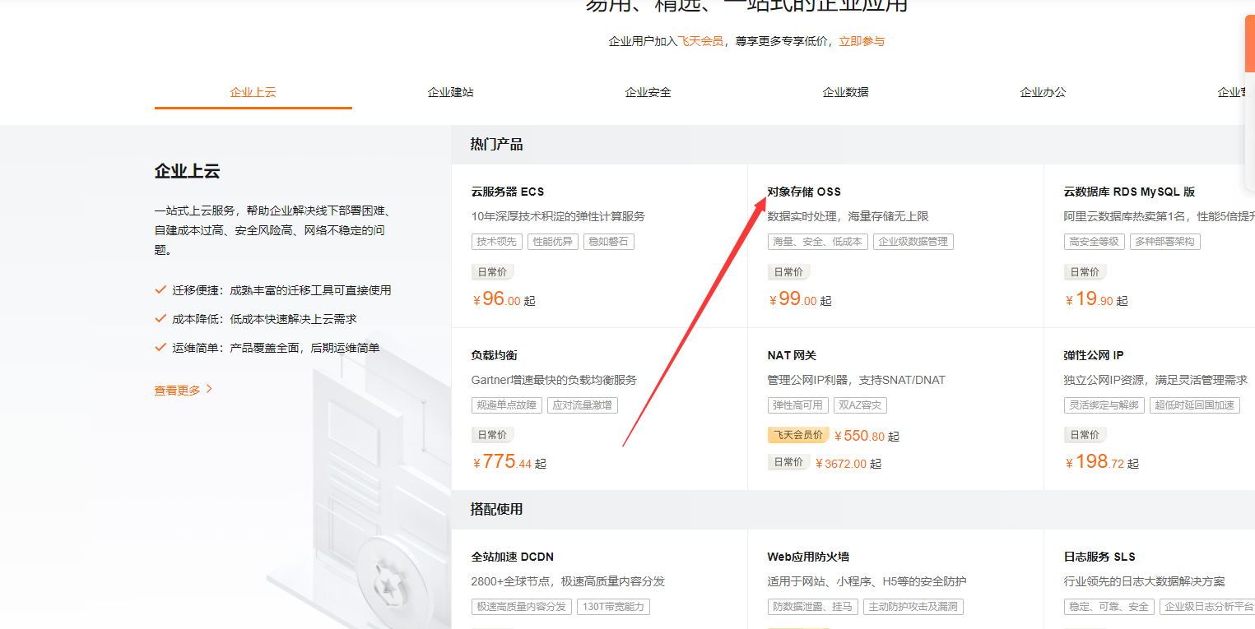Open the 查看更多 link
Viewport: 1255px width, 629px height.
pos(177,391)
